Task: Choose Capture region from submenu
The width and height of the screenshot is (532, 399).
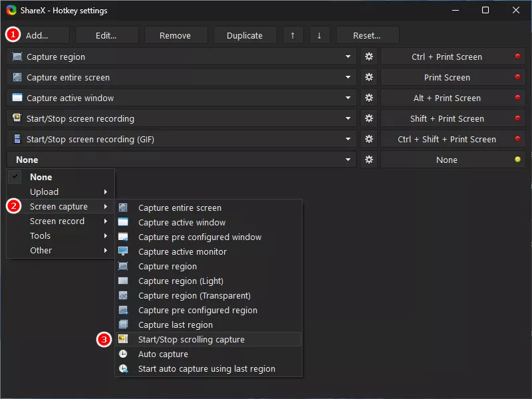Action: click(208, 267)
